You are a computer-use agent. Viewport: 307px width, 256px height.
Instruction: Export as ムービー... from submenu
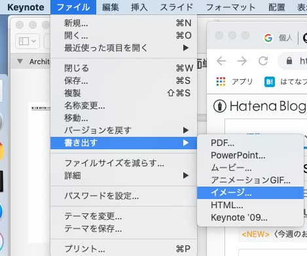click(250, 168)
